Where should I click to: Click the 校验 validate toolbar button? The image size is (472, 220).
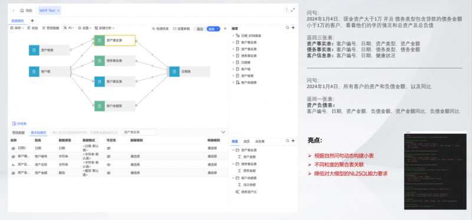point(32,28)
